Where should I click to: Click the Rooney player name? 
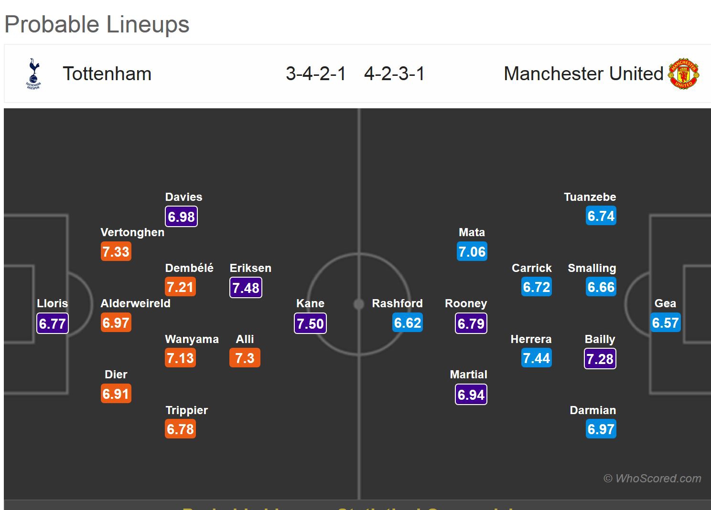pyautogui.click(x=466, y=303)
